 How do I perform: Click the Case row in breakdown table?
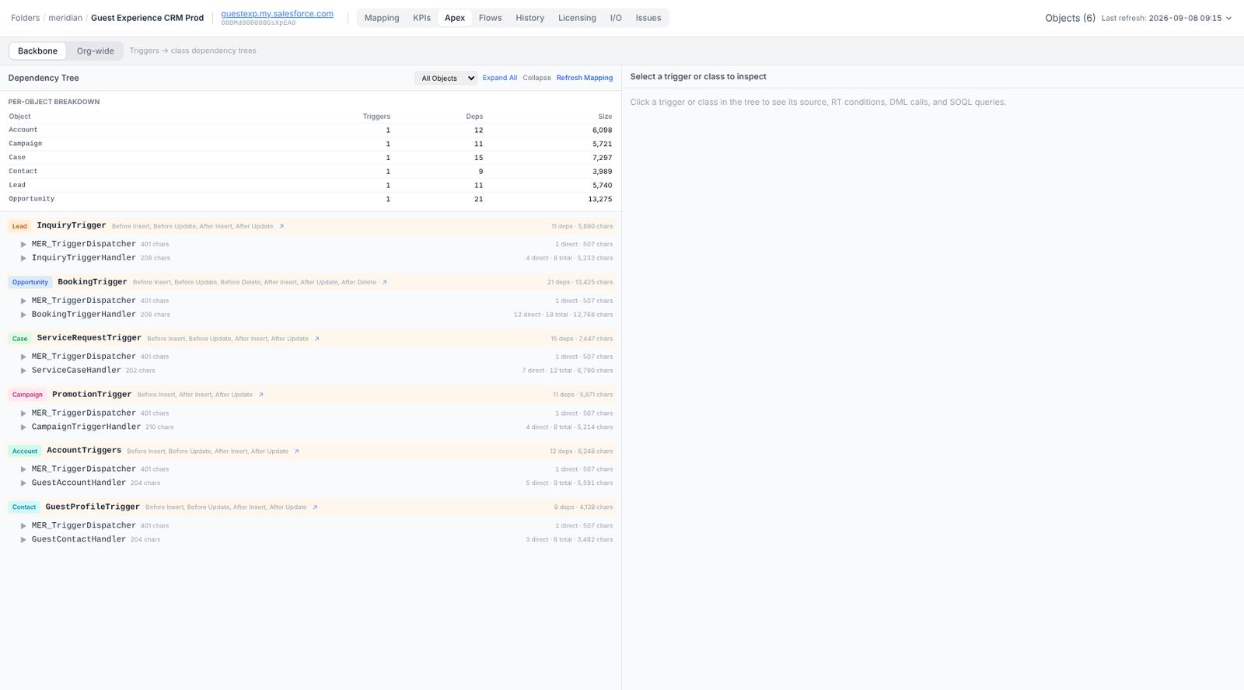(310, 158)
